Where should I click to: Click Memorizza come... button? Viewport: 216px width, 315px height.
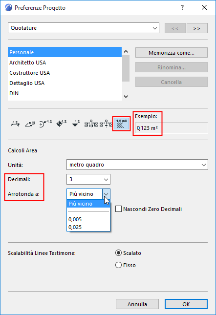[x=172, y=53]
